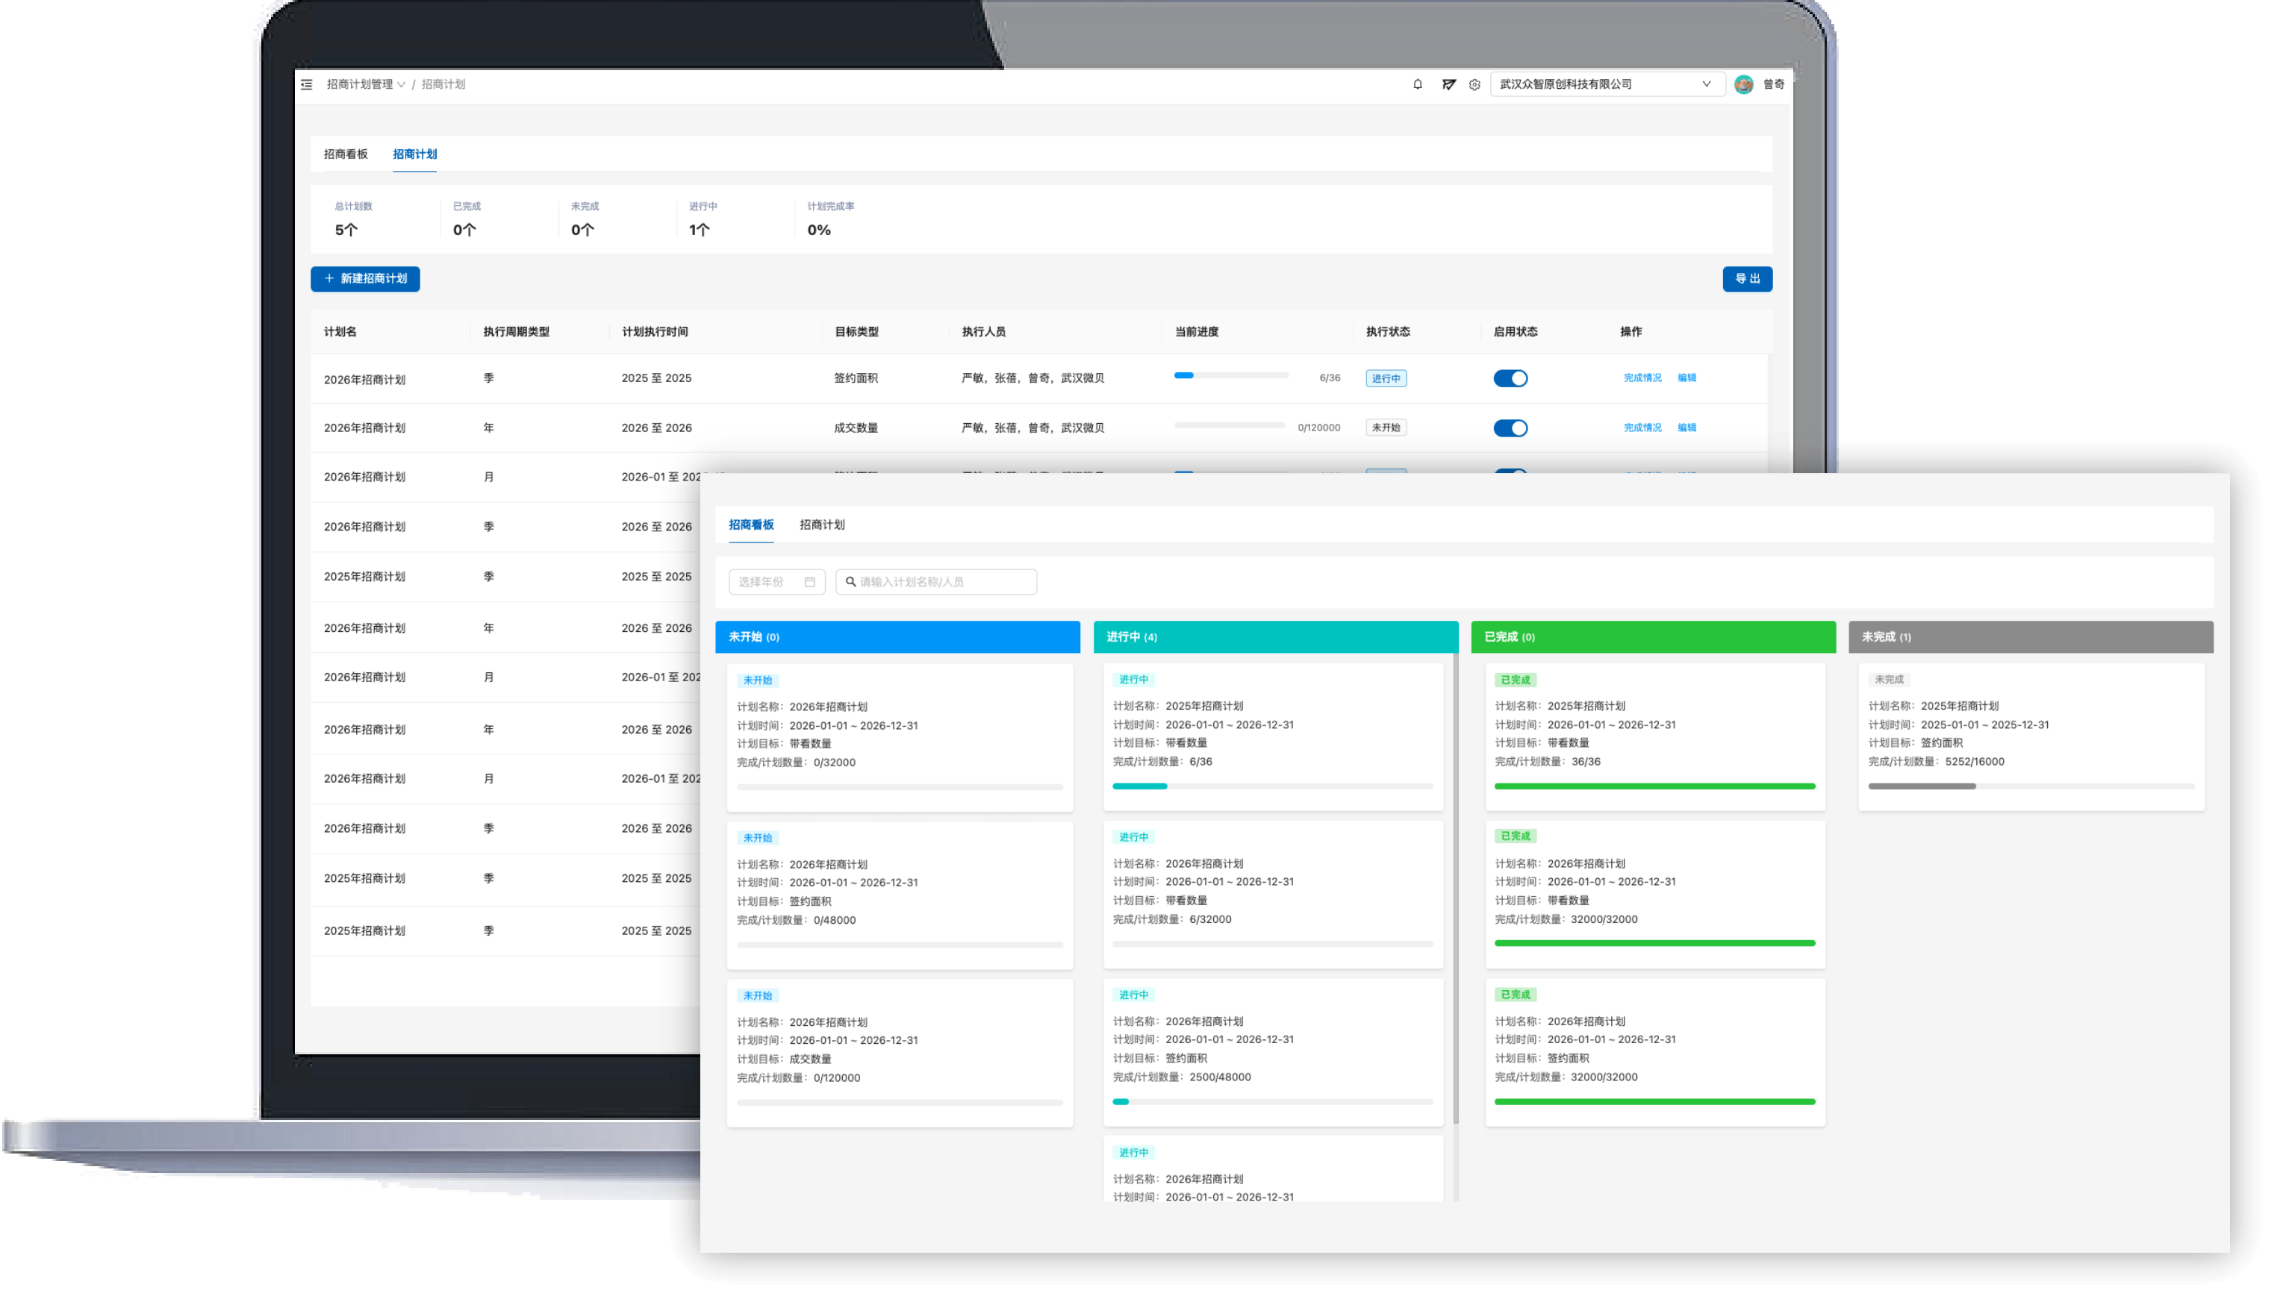The width and height of the screenshot is (2283, 1305).
Task: Switch to 招商计划 tab in the front panel
Action: coord(821,525)
